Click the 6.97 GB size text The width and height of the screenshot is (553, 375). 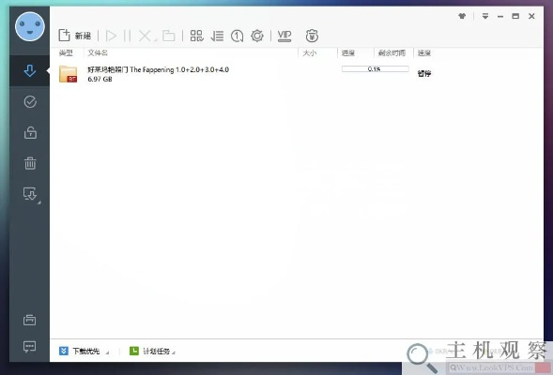[x=100, y=80]
